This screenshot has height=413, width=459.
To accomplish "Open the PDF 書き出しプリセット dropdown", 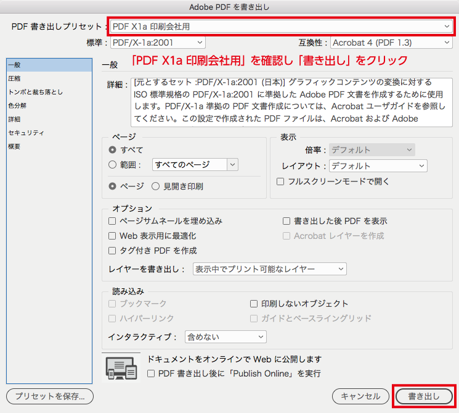I will (x=281, y=27).
